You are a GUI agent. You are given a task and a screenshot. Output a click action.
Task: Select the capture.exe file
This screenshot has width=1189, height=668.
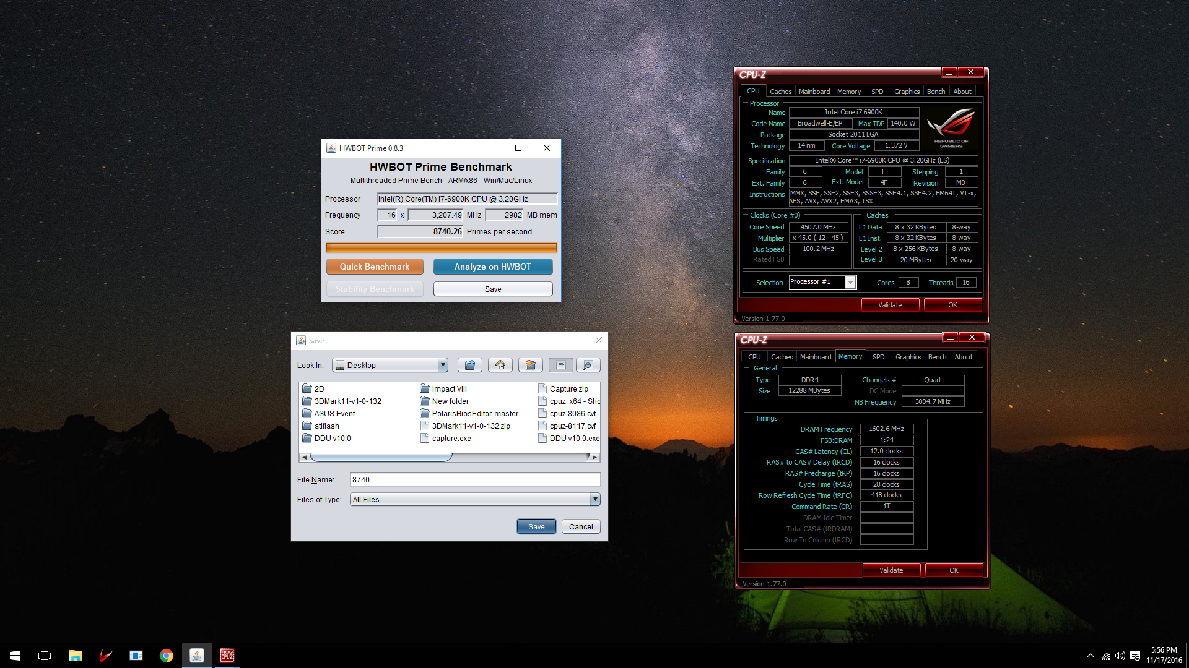pos(446,439)
